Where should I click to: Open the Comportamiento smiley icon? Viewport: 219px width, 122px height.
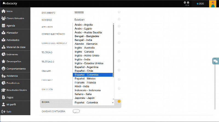click(x=3, y=69)
